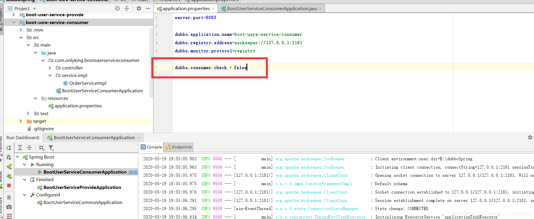Click the exit arrow icon in Run toolbar
The width and height of the screenshot is (534, 219).
click(9, 216)
